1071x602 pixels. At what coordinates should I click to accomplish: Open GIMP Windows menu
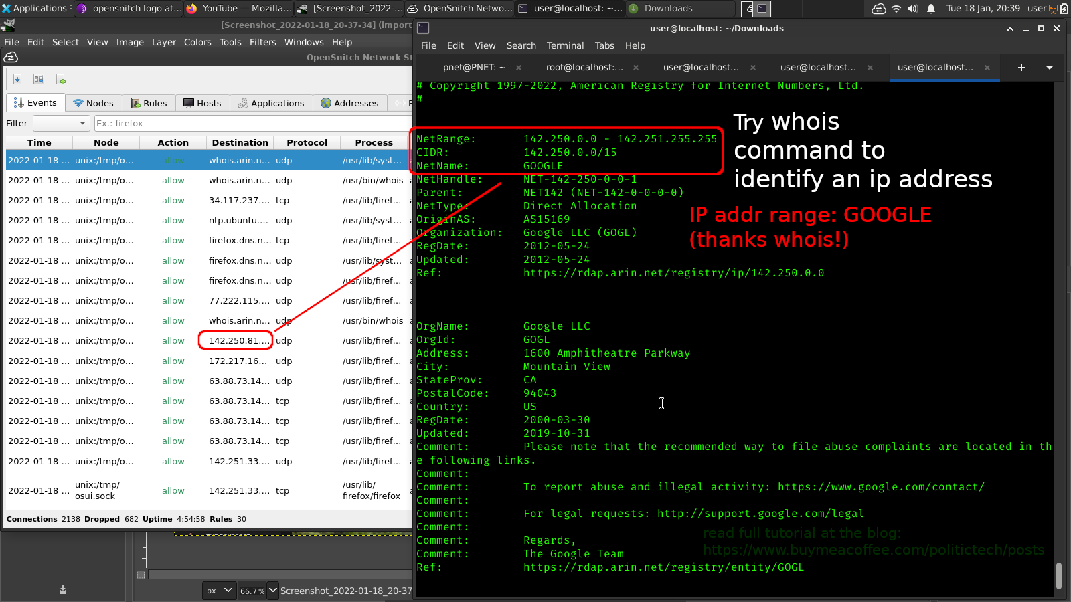click(304, 42)
